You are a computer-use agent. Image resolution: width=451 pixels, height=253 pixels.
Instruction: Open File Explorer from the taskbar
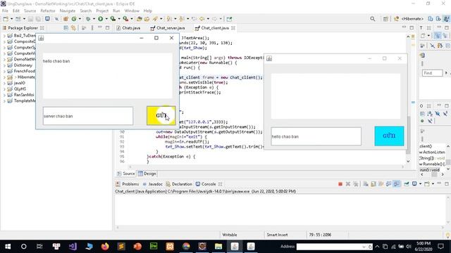pos(218,247)
